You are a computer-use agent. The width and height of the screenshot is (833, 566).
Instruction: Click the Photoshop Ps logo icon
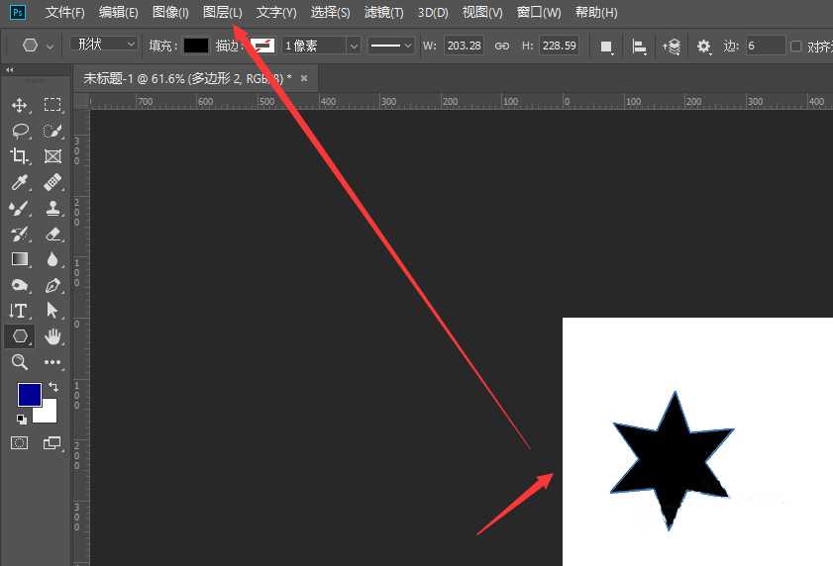[x=18, y=12]
